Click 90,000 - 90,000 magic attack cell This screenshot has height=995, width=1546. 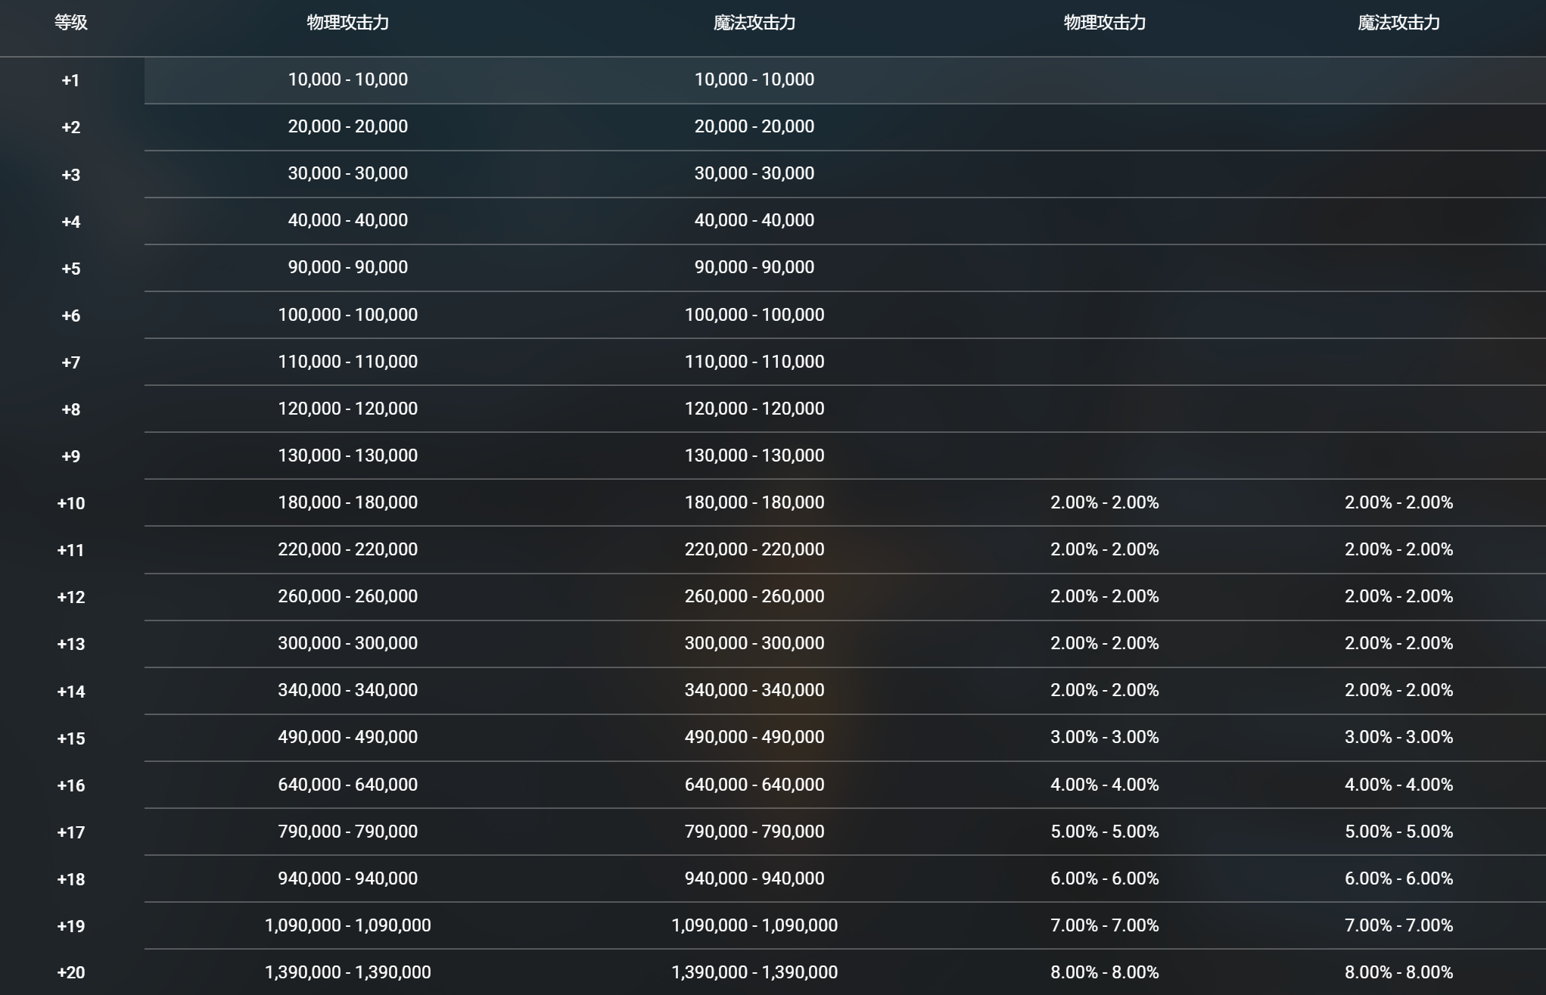click(754, 267)
